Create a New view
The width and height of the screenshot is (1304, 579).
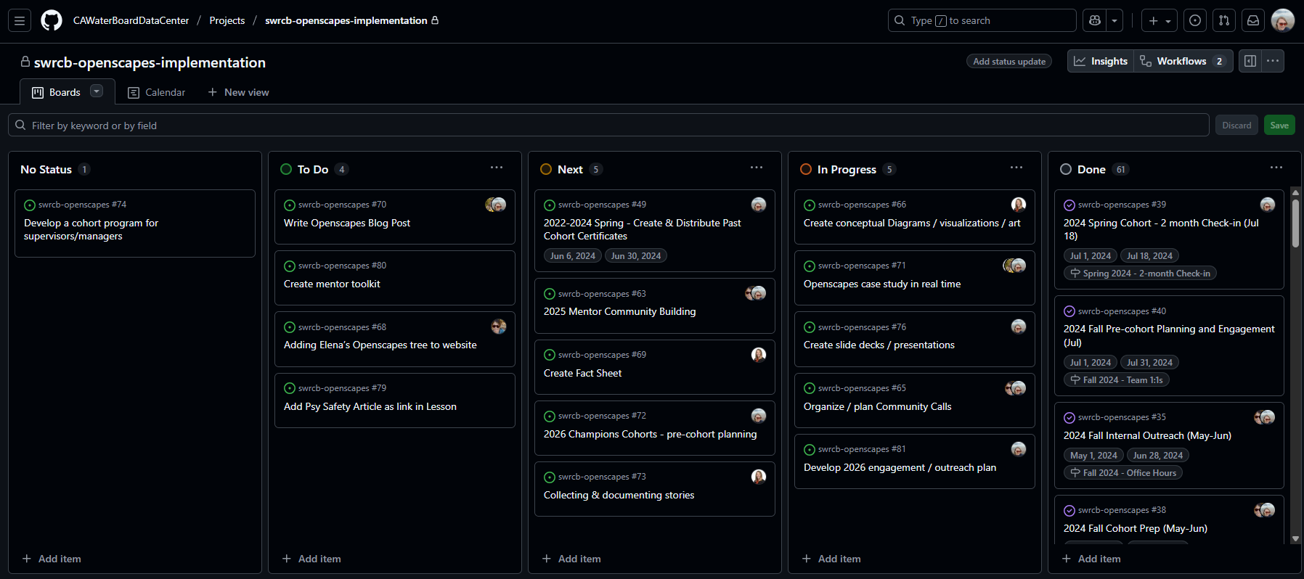[x=238, y=92]
